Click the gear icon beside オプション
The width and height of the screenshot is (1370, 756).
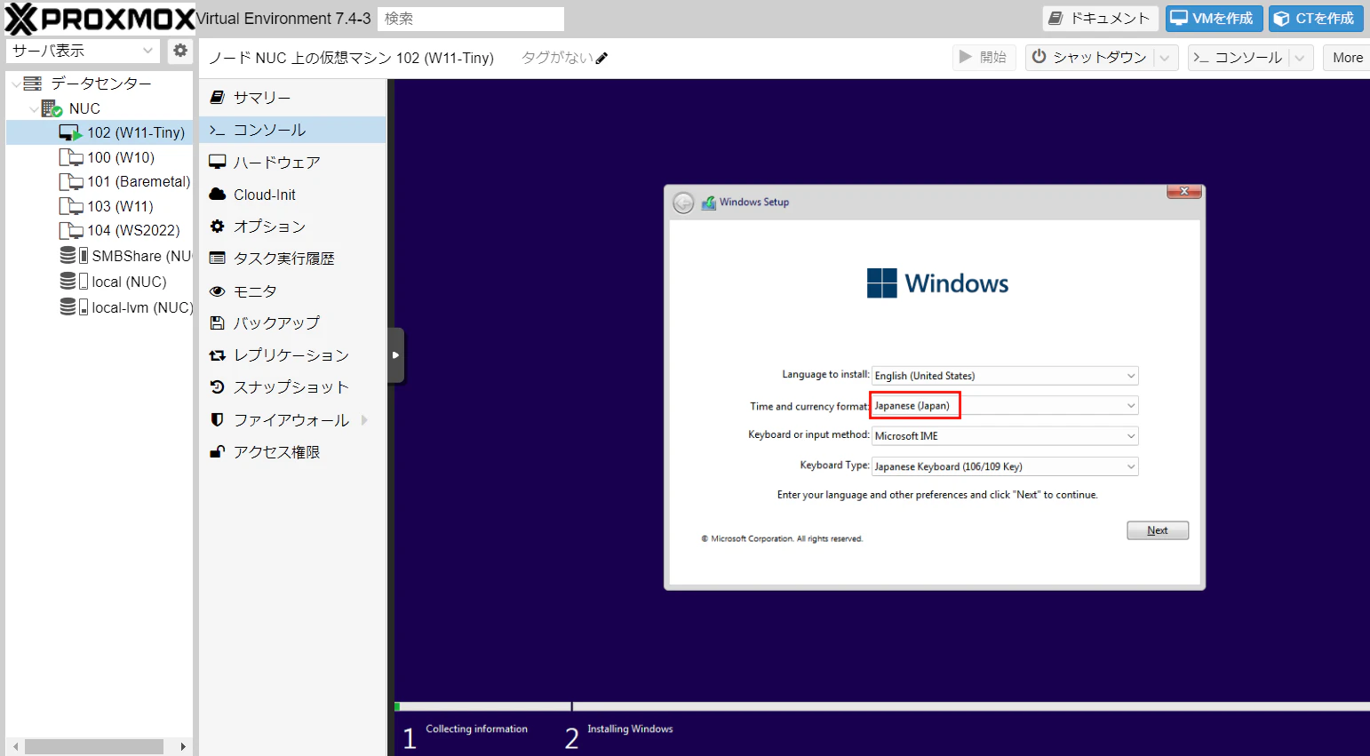(x=217, y=227)
